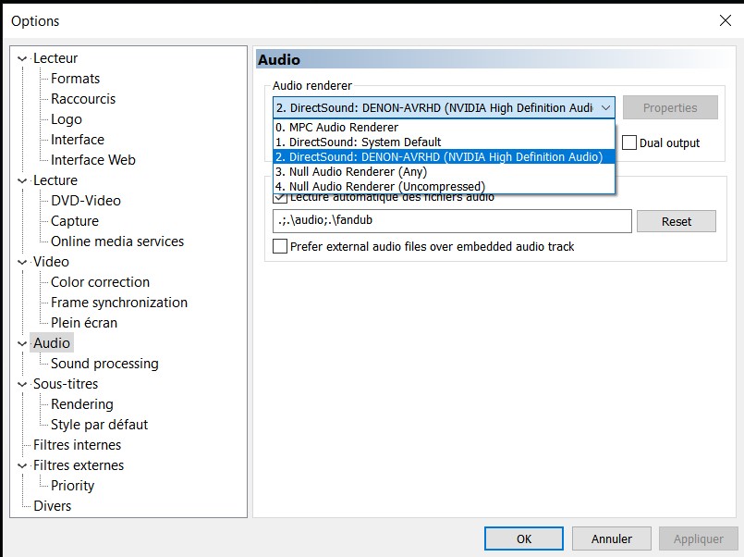This screenshot has width=744, height=557.
Task: Open Sound processing settings
Action: coord(104,364)
